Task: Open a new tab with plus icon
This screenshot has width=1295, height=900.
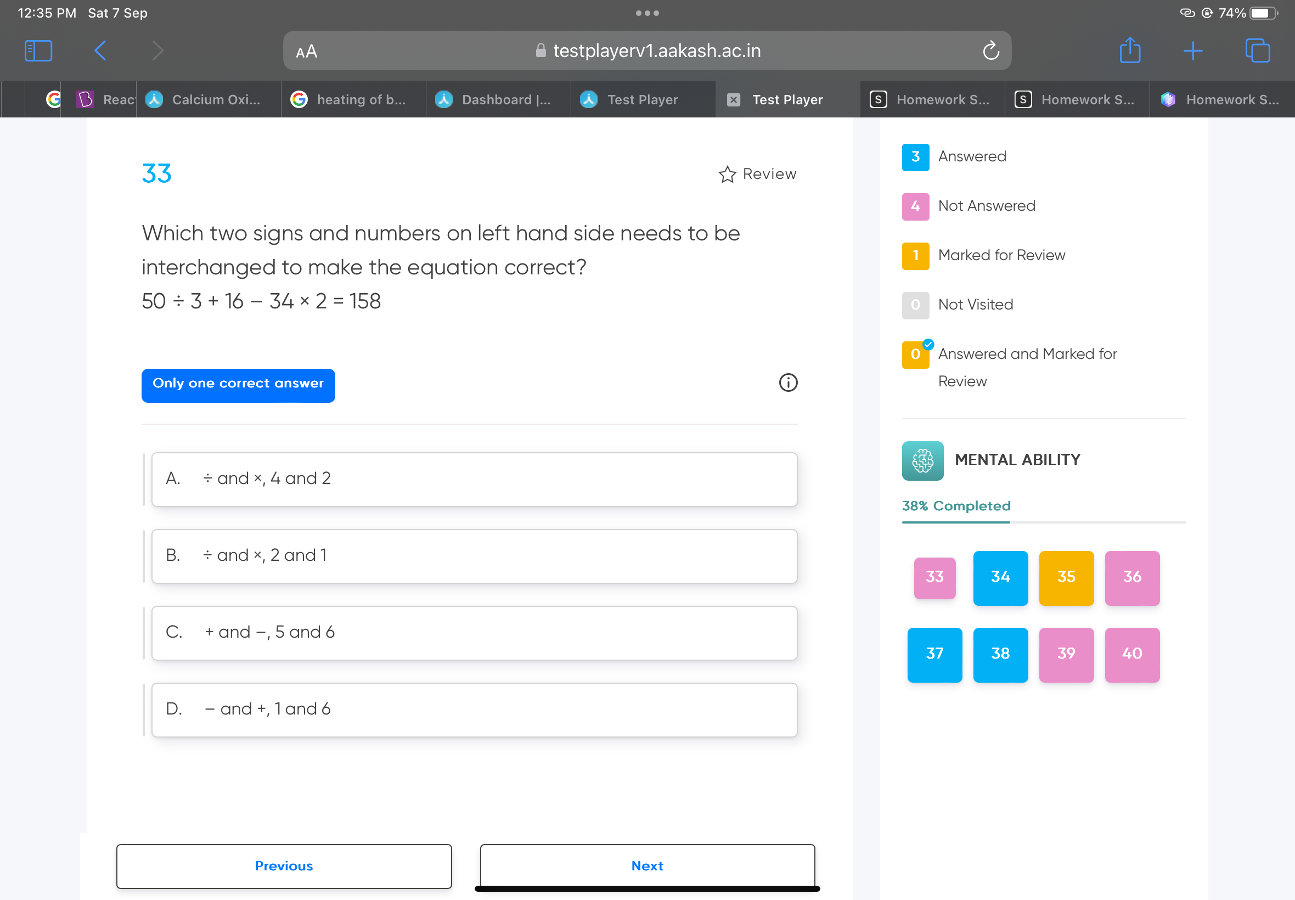Action: coord(1193,50)
